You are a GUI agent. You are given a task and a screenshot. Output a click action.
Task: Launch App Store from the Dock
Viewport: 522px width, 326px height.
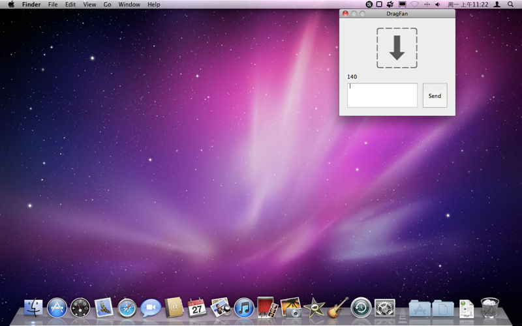(x=57, y=307)
